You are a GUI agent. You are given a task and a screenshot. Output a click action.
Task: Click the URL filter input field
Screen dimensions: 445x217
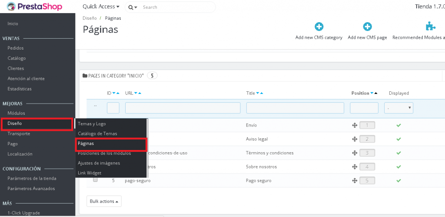click(x=183, y=108)
